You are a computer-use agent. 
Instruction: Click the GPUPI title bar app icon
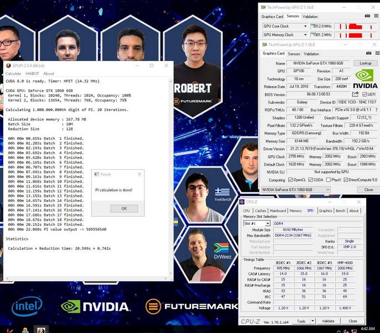click(x=8, y=65)
